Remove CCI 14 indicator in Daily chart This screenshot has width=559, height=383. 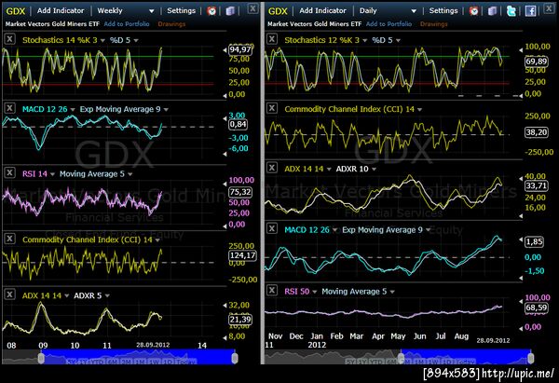click(x=272, y=108)
